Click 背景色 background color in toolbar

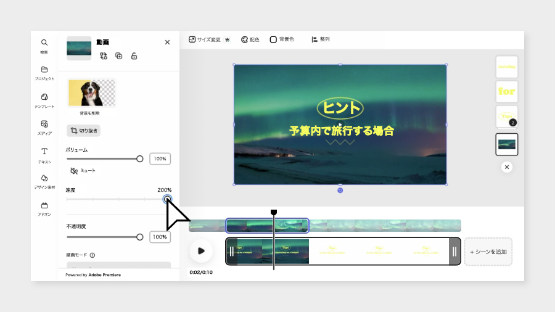point(282,39)
